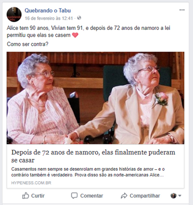Click the article description snippet text
The height and width of the screenshot is (205, 193).
pos(88,172)
